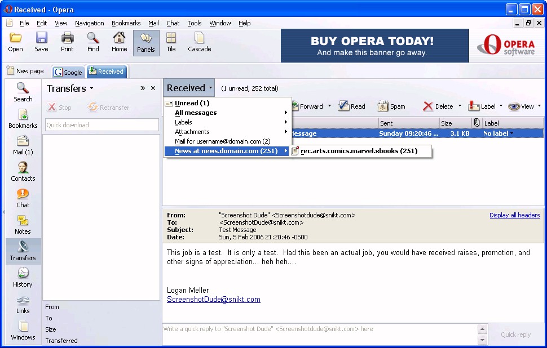Click the Save floppy disk icon
Screen dimensions: 547x348
(41, 38)
